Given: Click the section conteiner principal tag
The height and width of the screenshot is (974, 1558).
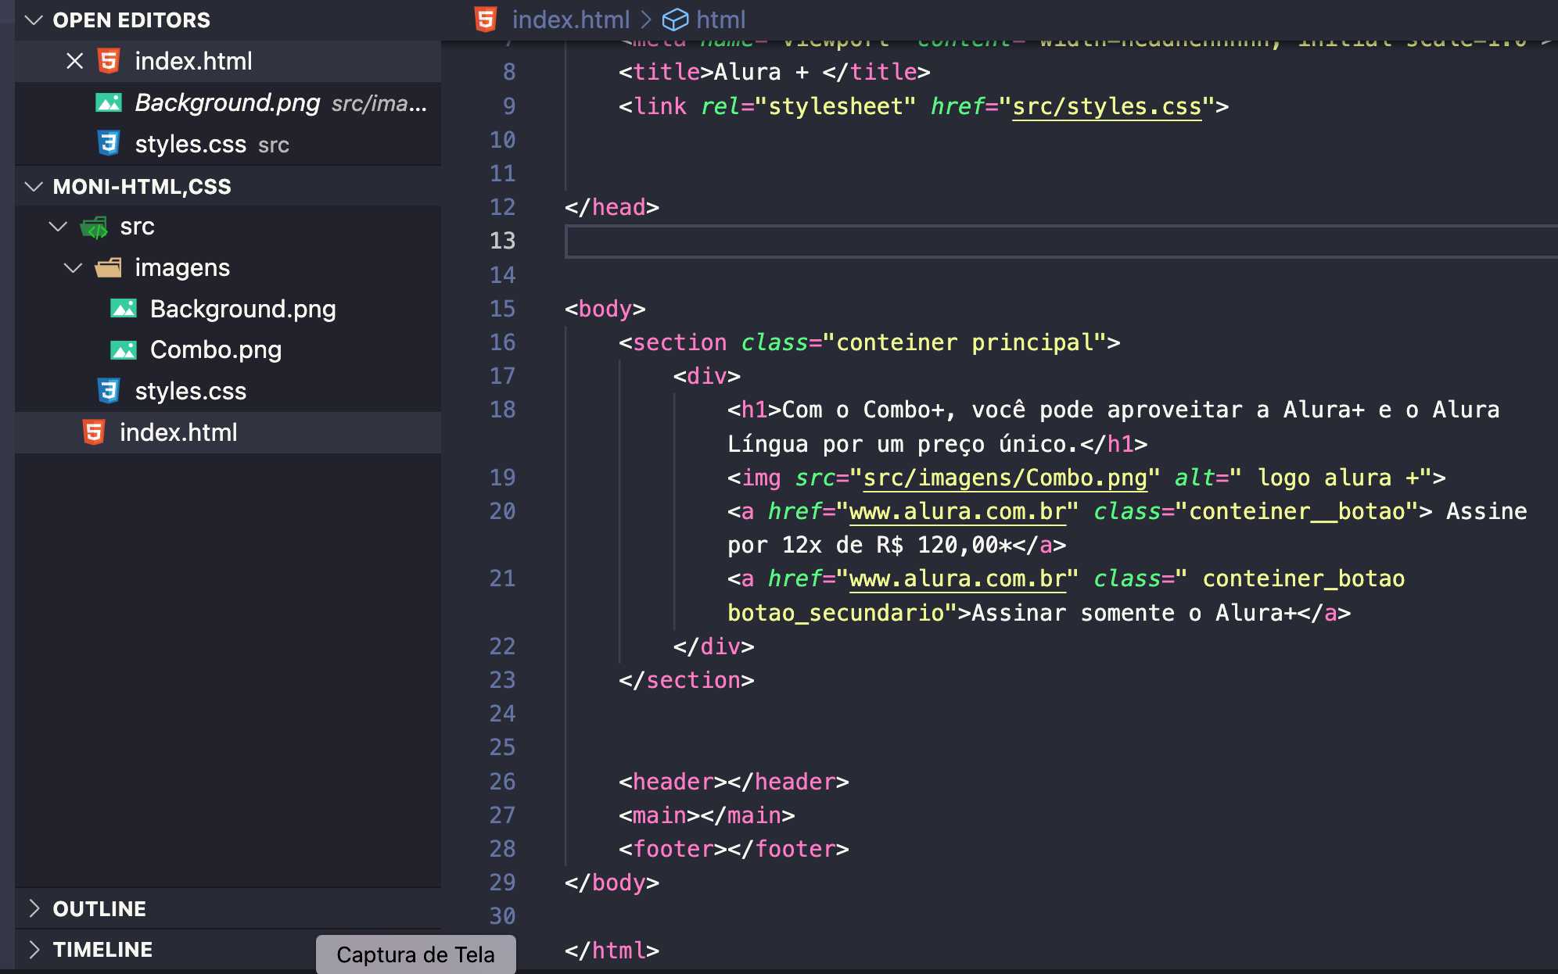Looking at the screenshot, I should coord(870,342).
